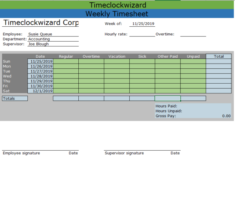Select the Sat date cell 12/1/2019
The image size is (235, 219).
pyautogui.click(x=40, y=91)
